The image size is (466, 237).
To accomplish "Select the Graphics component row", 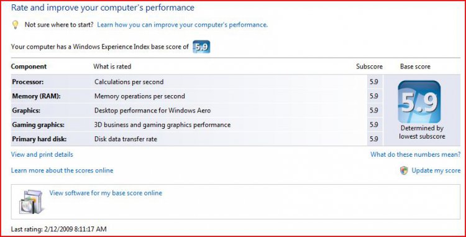I will point(197,110).
